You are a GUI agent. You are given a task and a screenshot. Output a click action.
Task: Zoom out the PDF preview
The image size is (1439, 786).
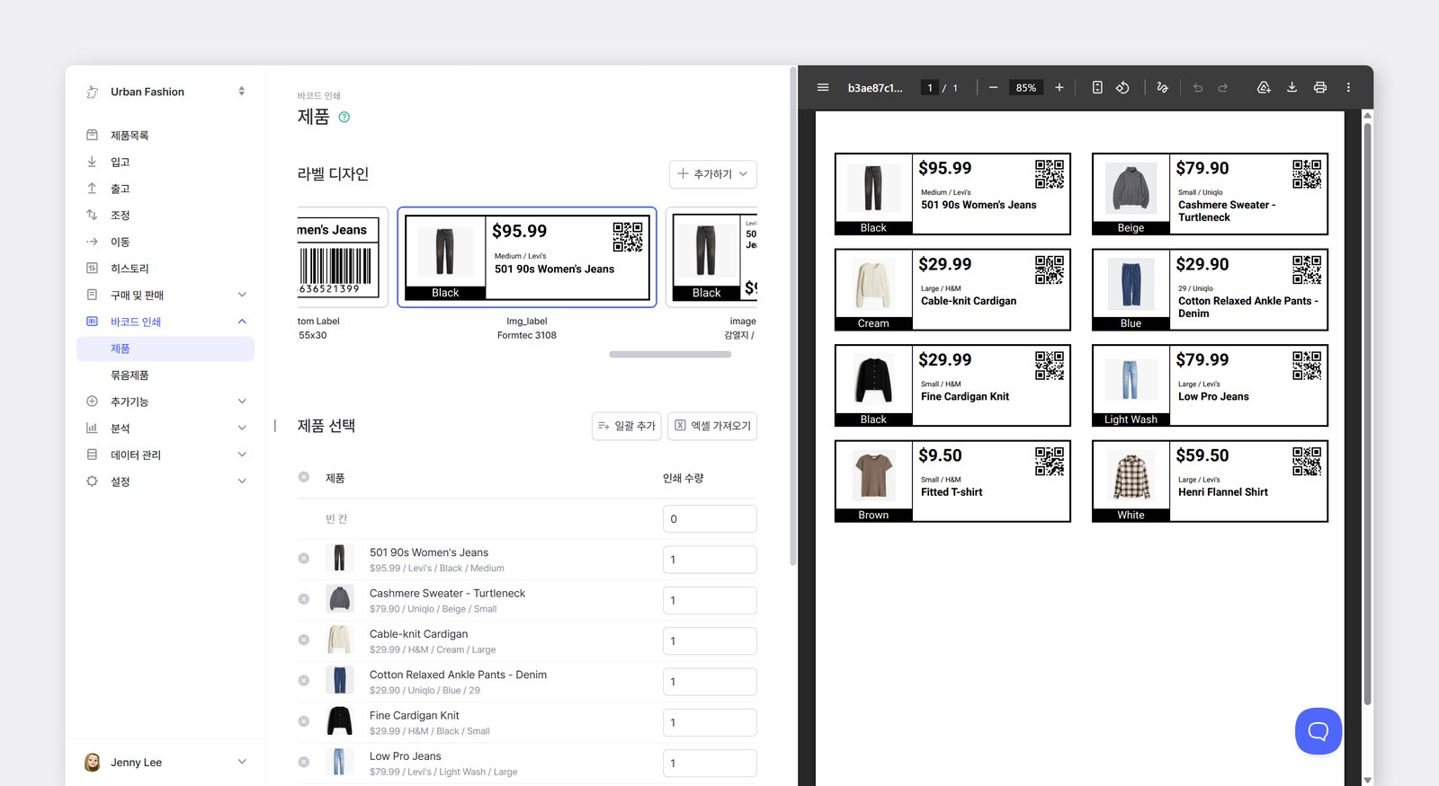[x=993, y=87]
